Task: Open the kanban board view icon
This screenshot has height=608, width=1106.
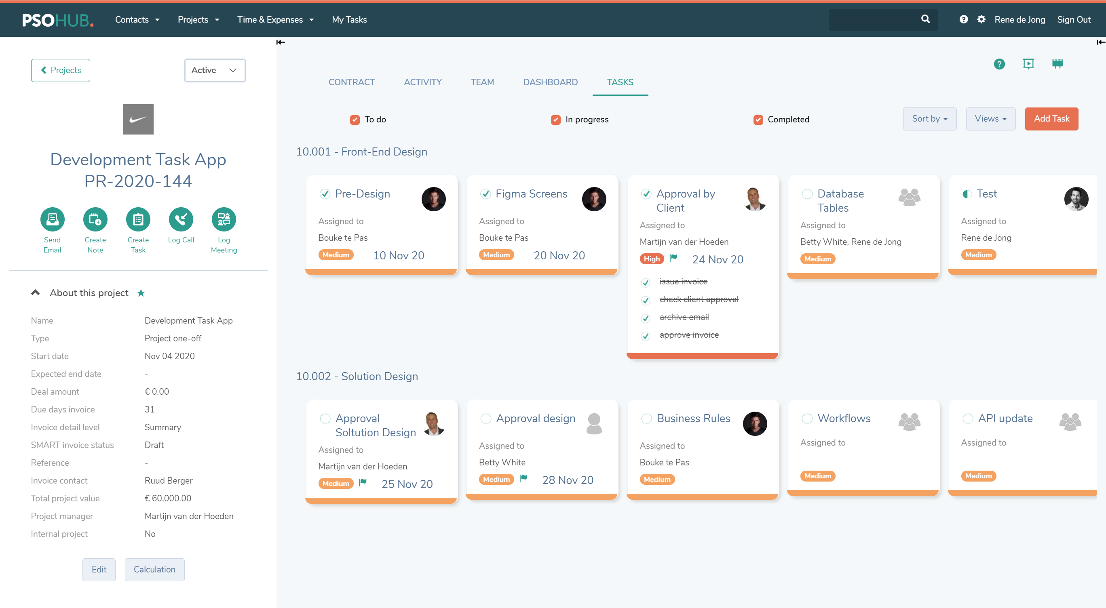Action: click(1057, 63)
